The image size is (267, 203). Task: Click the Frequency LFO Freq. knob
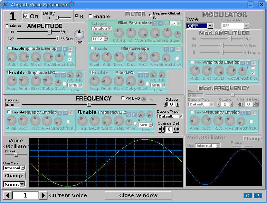click(83, 121)
